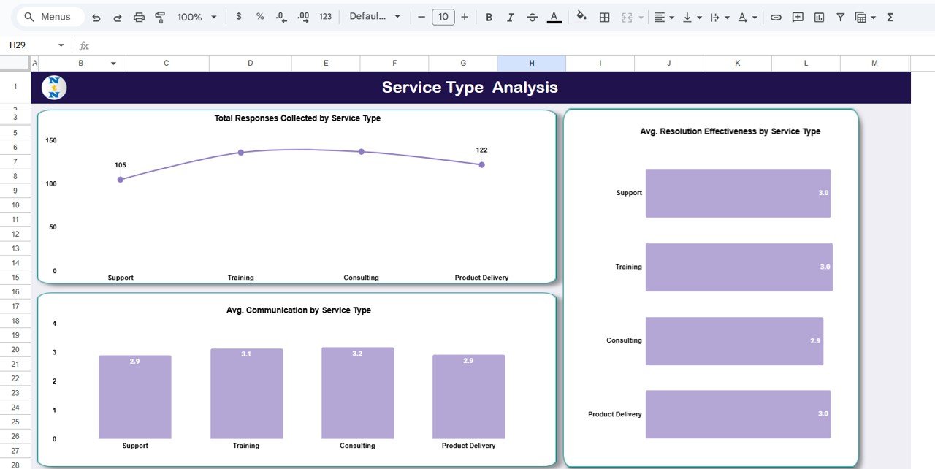Click the decrease decimal places button
This screenshot has height=469, width=935.
click(281, 16)
